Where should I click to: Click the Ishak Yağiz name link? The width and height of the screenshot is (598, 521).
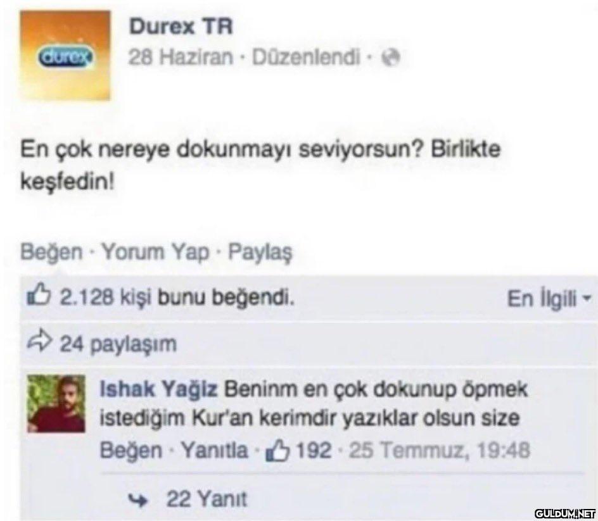tap(158, 390)
